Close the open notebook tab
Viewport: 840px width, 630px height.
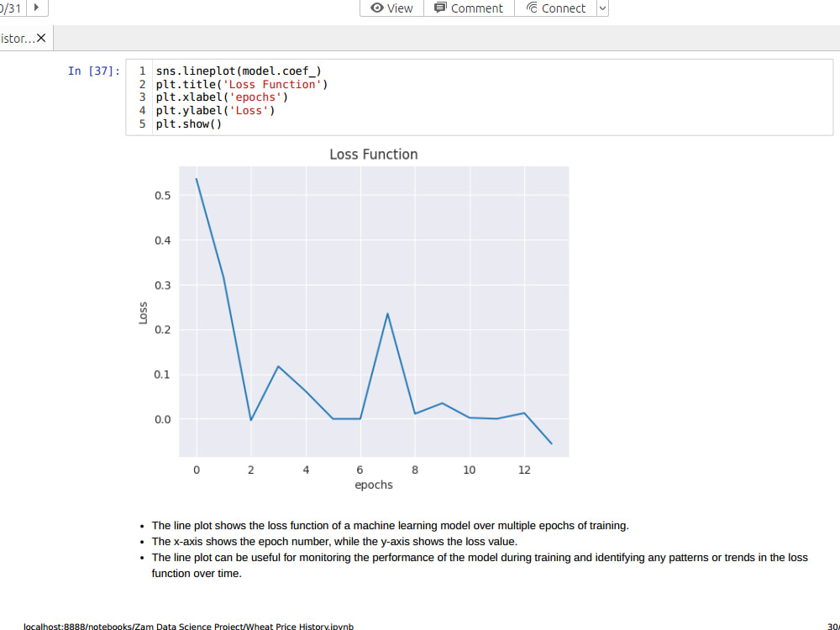(x=41, y=37)
